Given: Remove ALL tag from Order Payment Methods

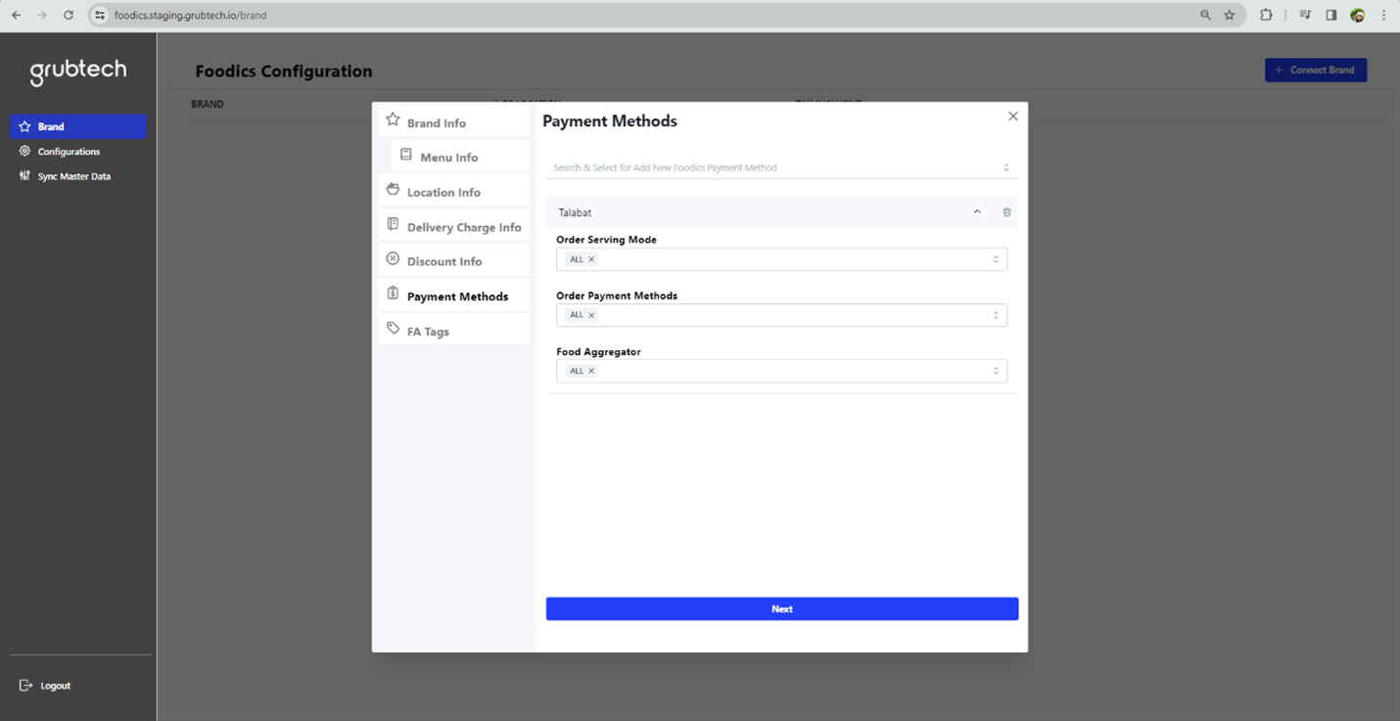Looking at the screenshot, I should coord(591,315).
